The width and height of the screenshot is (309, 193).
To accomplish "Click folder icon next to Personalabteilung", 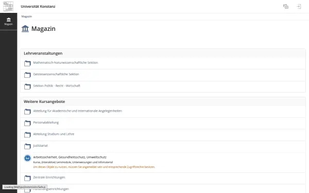I will coord(27,123).
